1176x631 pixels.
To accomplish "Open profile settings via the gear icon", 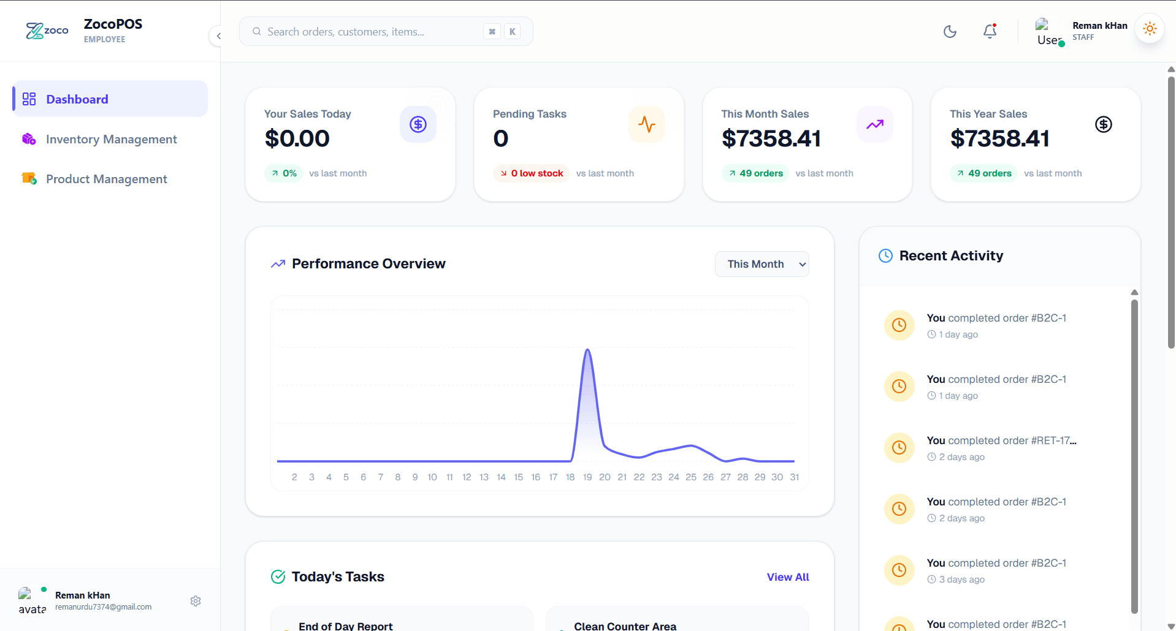I will click(195, 601).
